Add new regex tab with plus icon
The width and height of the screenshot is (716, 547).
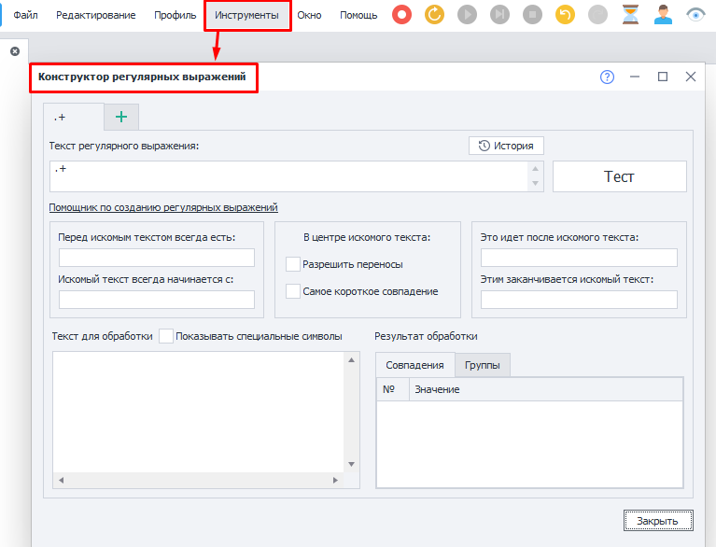[120, 116]
